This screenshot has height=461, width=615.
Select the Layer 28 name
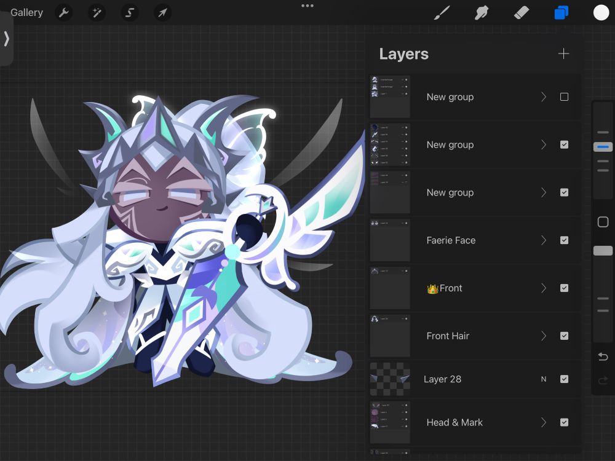pyautogui.click(x=442, y=379)
